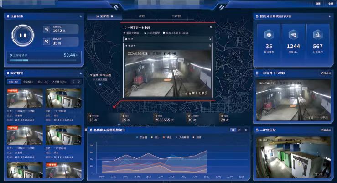Click the double-chevron icon in 各摄像头报警趋势统计 title
This screenshot has width=337, height=183.
click(x=91, y=130)
